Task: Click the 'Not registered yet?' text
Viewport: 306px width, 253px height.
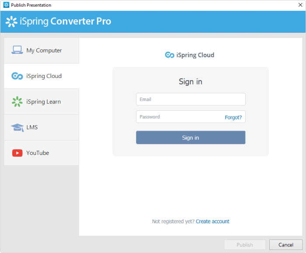Action: click(x=173, y=221)
